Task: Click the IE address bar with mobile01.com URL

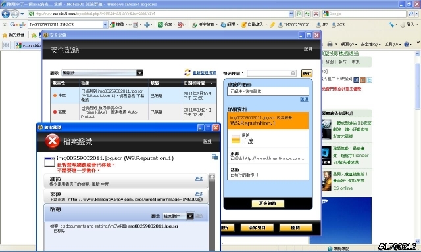Action: pyautogui.click(x=158, y=14)
